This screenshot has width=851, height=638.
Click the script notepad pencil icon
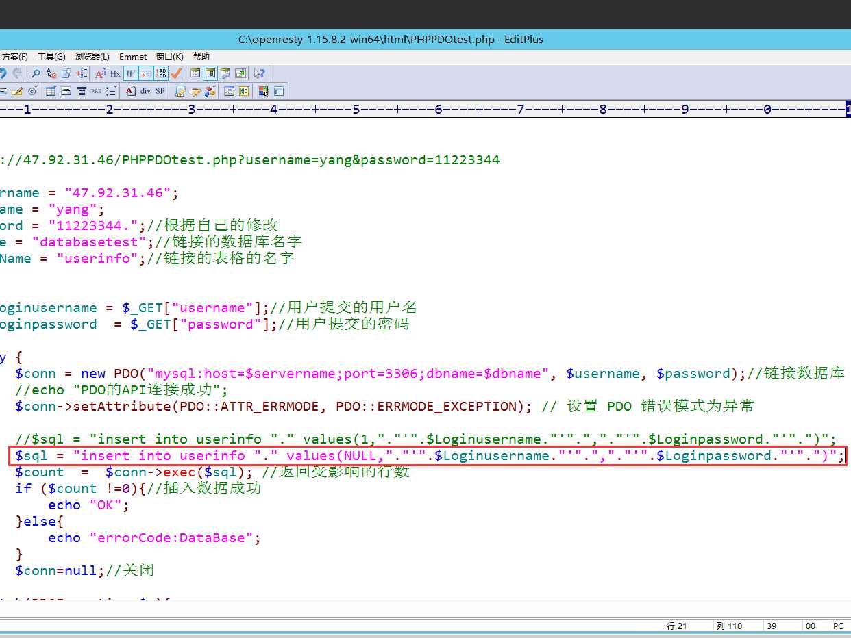click(180, 91)
